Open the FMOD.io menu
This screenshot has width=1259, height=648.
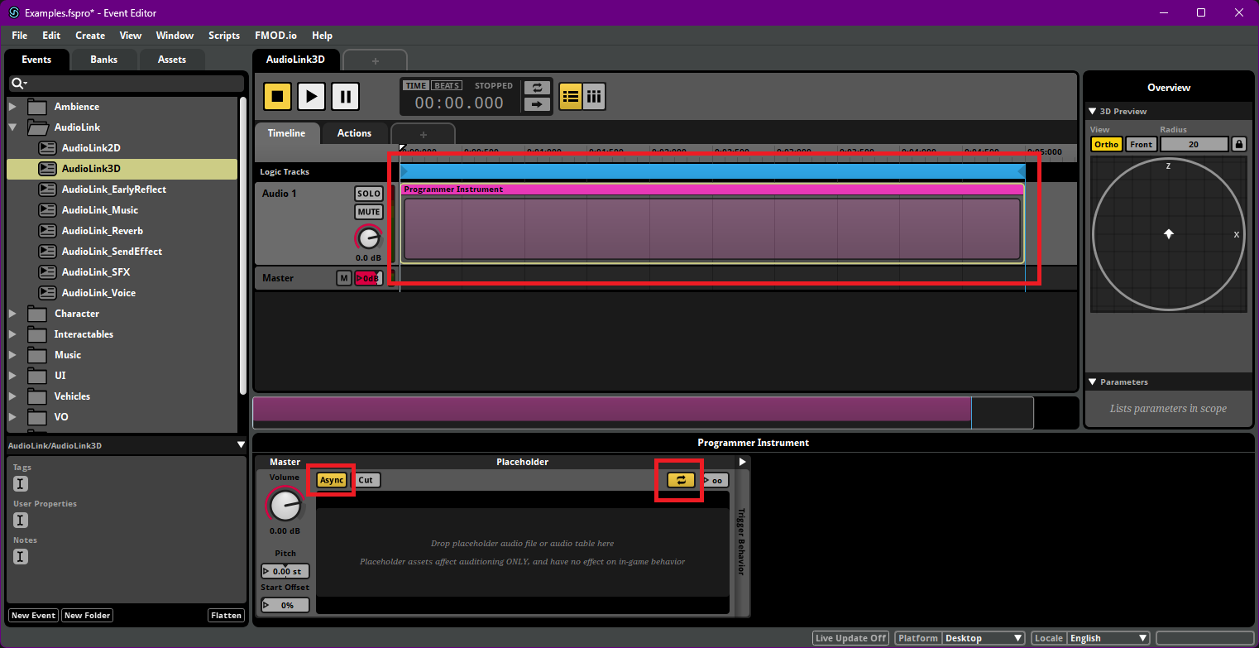(275, 35)
